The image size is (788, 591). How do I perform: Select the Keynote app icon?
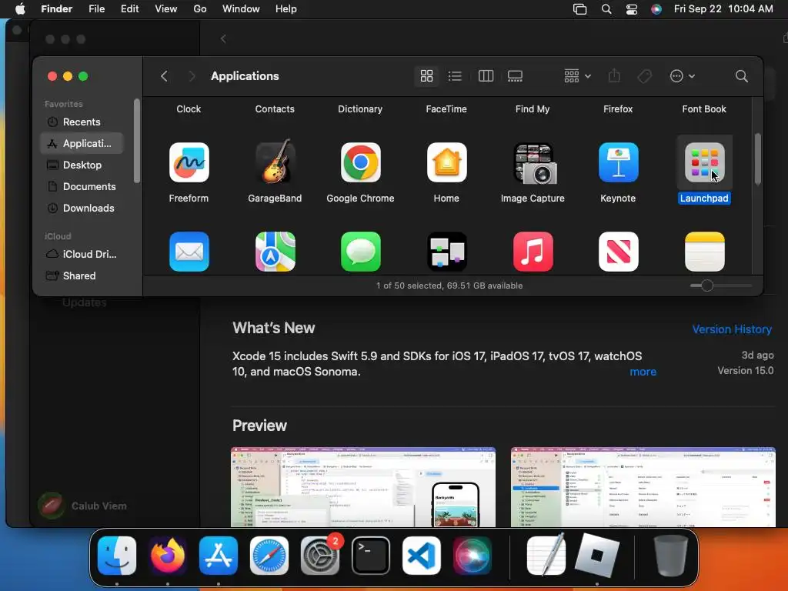618,162
